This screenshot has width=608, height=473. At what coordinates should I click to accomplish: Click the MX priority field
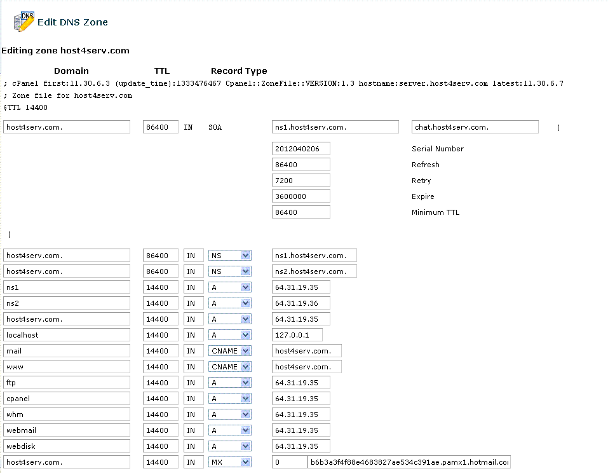[x=290, y=462]
